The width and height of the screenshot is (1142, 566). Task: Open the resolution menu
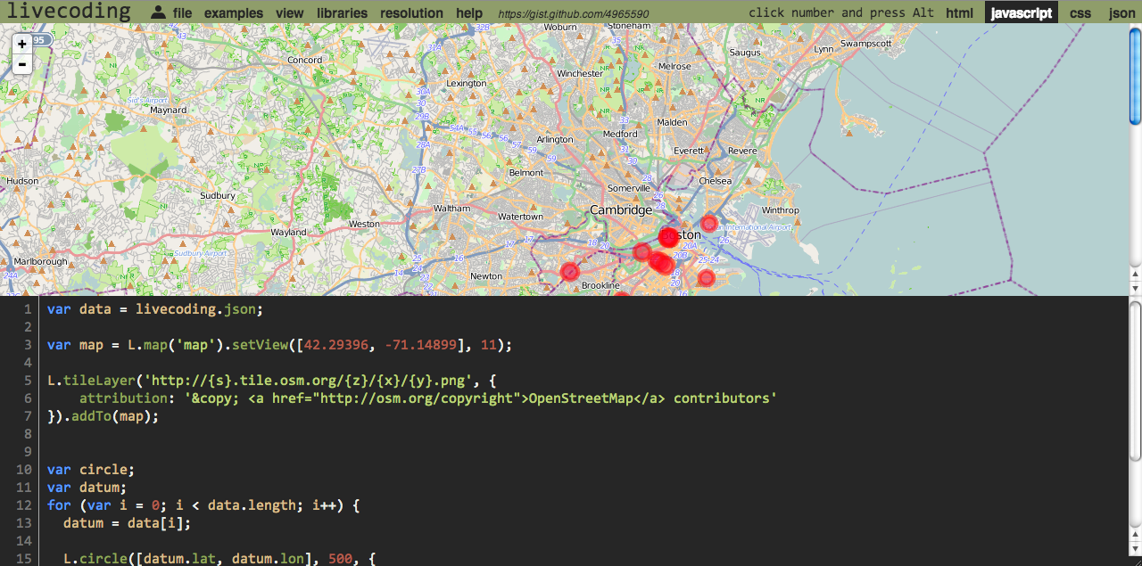[411, 13]
